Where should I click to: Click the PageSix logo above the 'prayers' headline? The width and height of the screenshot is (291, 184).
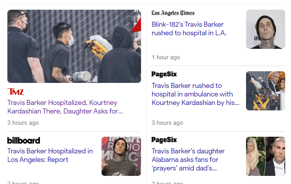[164, 139]
